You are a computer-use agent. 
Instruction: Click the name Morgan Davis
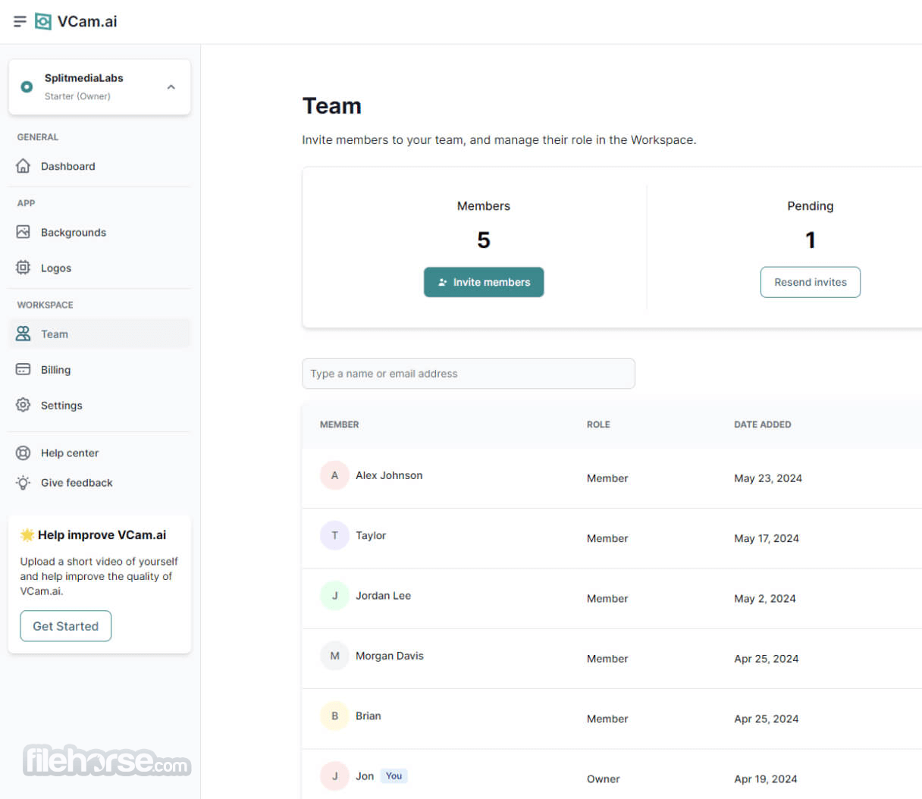390,656
